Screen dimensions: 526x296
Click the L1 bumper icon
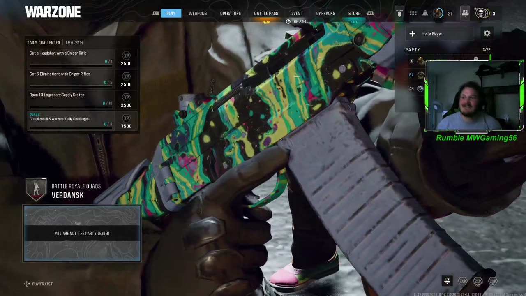tap(156, 13)
